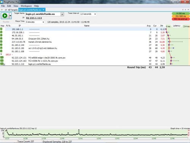The height and width of the screenshot is (143, 190).
Task: Toggle the hop 12 green number icon
Action: (2, 64)
